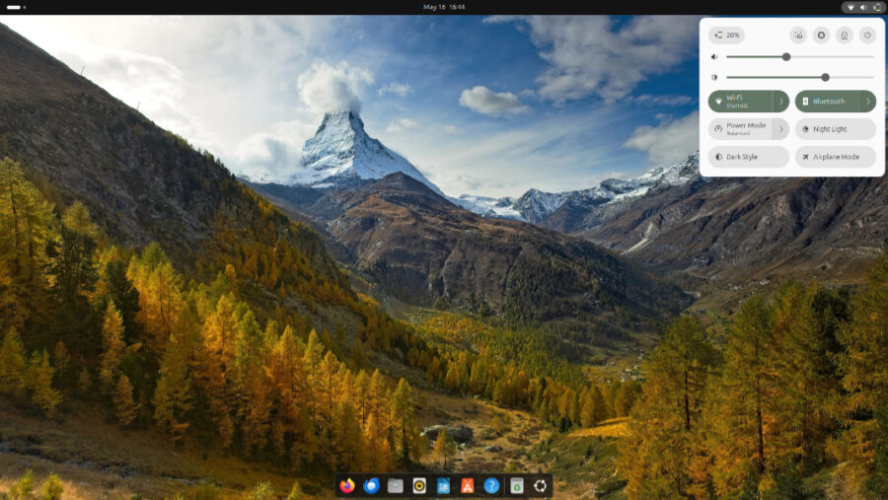Expand Bluetooth devices arrow
Viewport: 888px width, 500px height.
868,102
